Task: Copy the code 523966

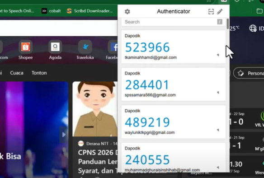Action: 147,47
